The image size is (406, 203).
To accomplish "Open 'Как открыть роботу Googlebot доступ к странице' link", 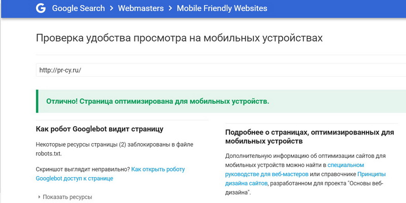I will click(x=110, y=174).
